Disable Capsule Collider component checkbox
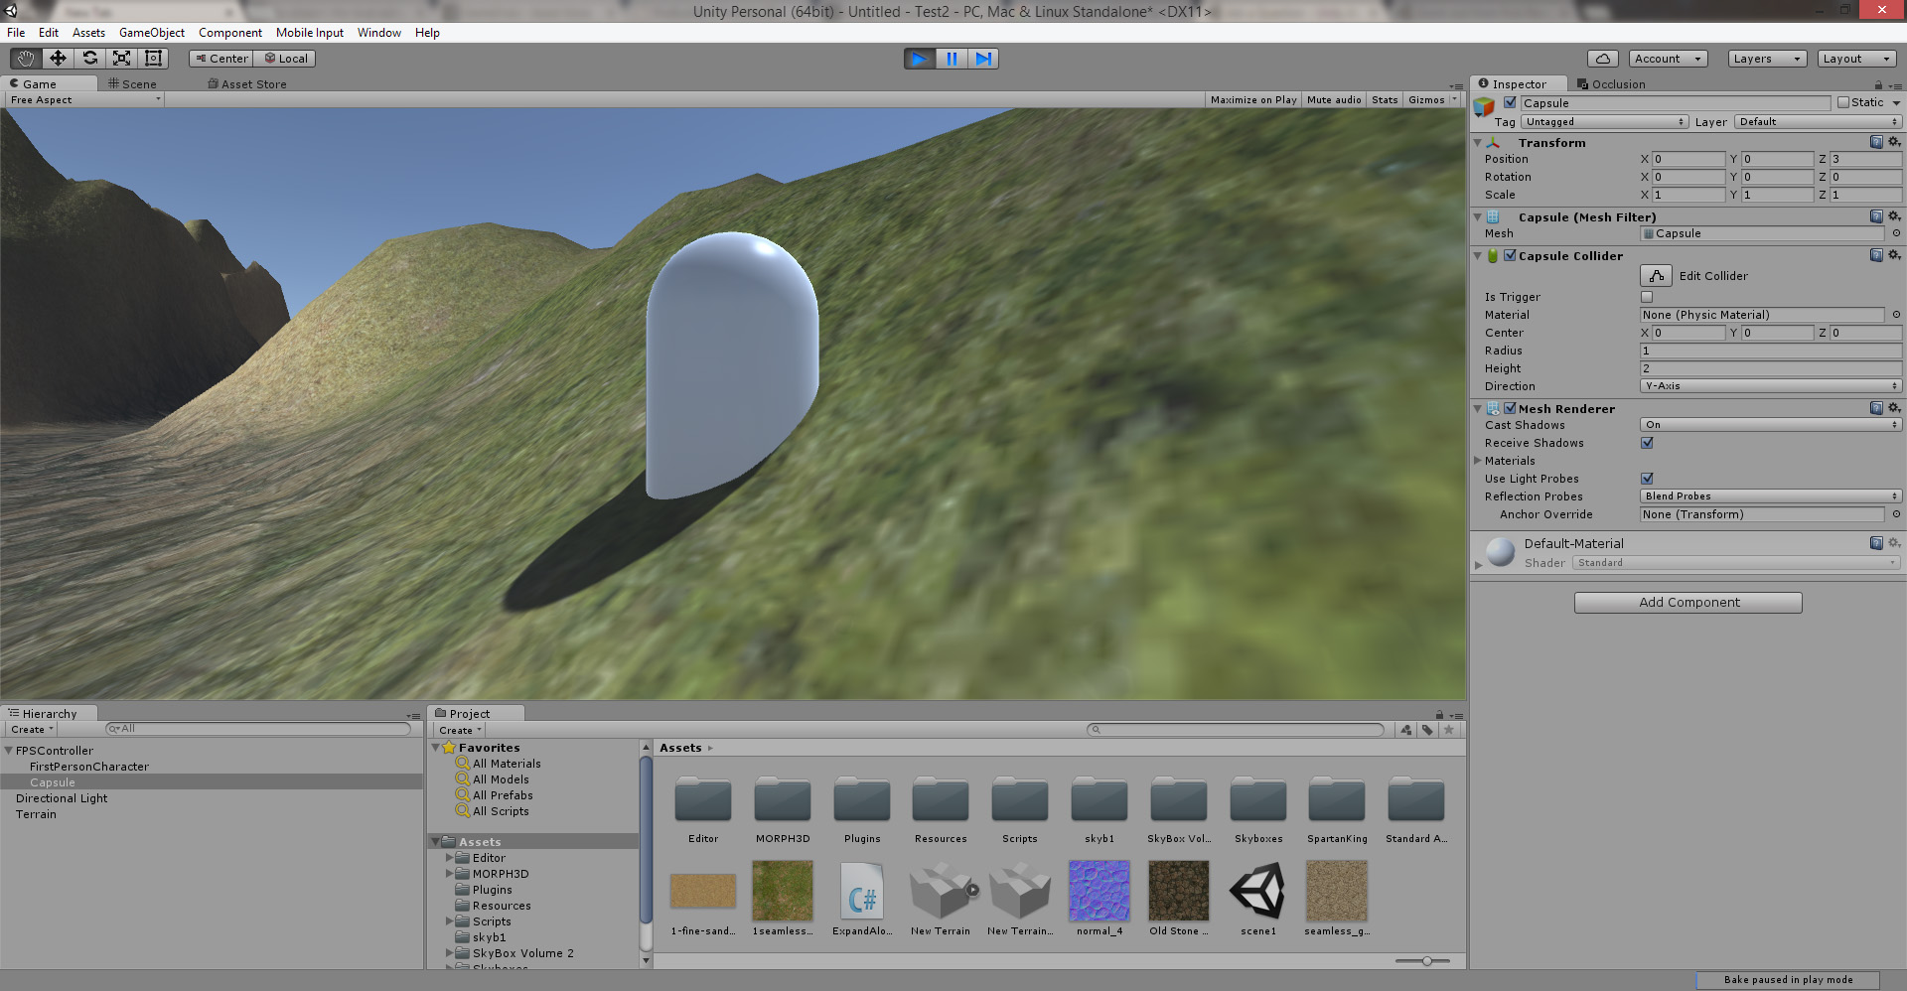 point(1510,255)
